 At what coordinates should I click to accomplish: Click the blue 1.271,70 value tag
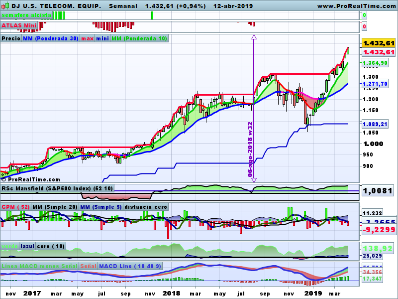tap(375, 84)
